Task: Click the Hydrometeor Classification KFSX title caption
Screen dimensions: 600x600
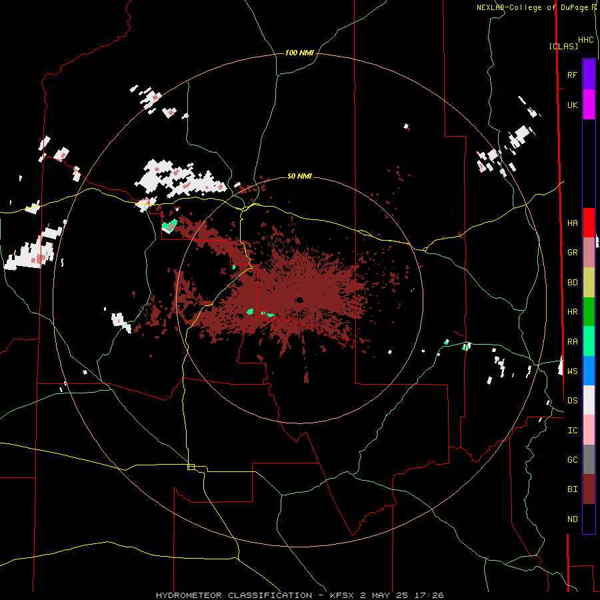Action: pyautogui.click(x=299, y=595)
